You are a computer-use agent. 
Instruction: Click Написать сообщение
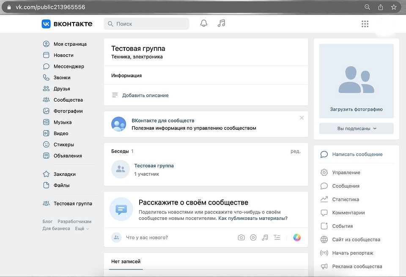pos(357,154)
